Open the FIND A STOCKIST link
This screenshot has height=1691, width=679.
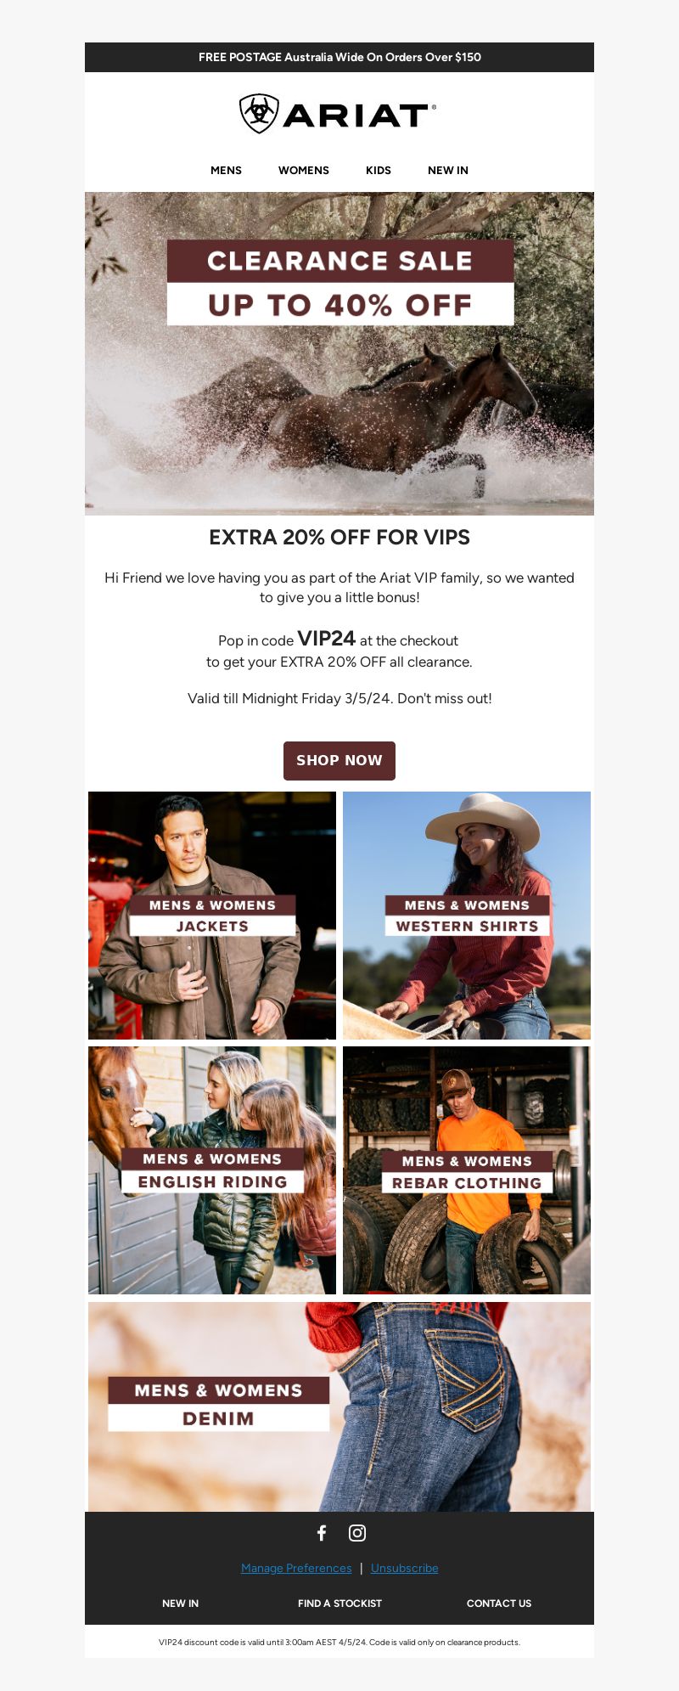[339, 1604]
